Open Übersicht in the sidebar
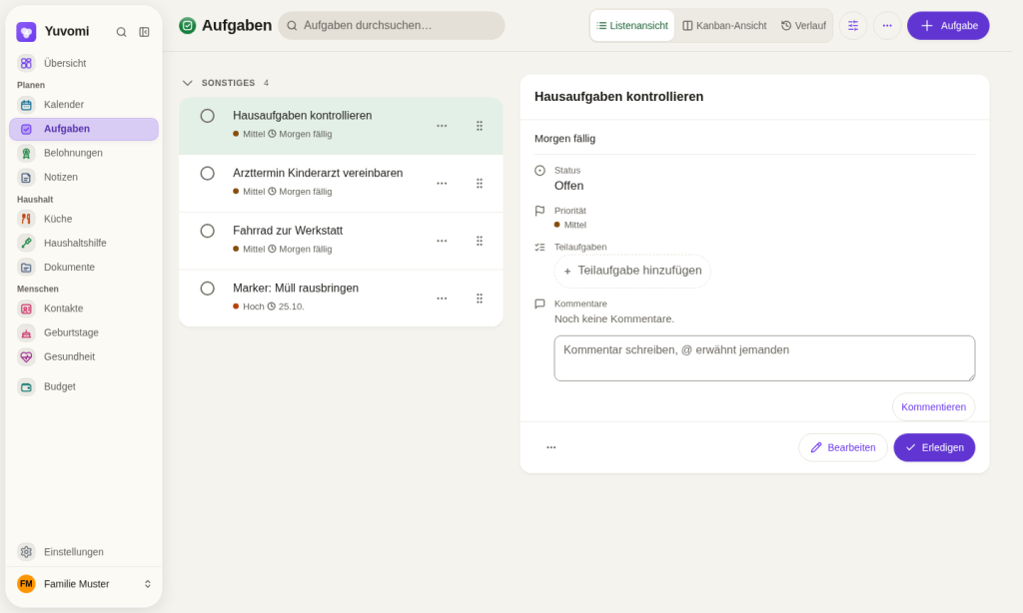 84,63
